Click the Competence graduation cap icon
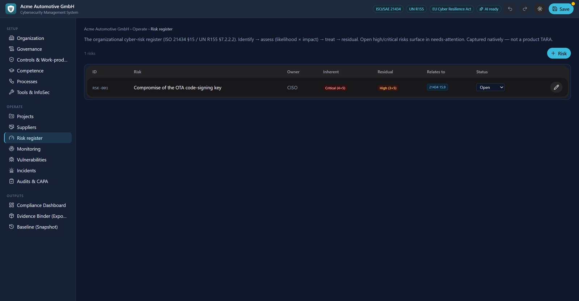The image size is (579, 301). click(x=12, y=70)
